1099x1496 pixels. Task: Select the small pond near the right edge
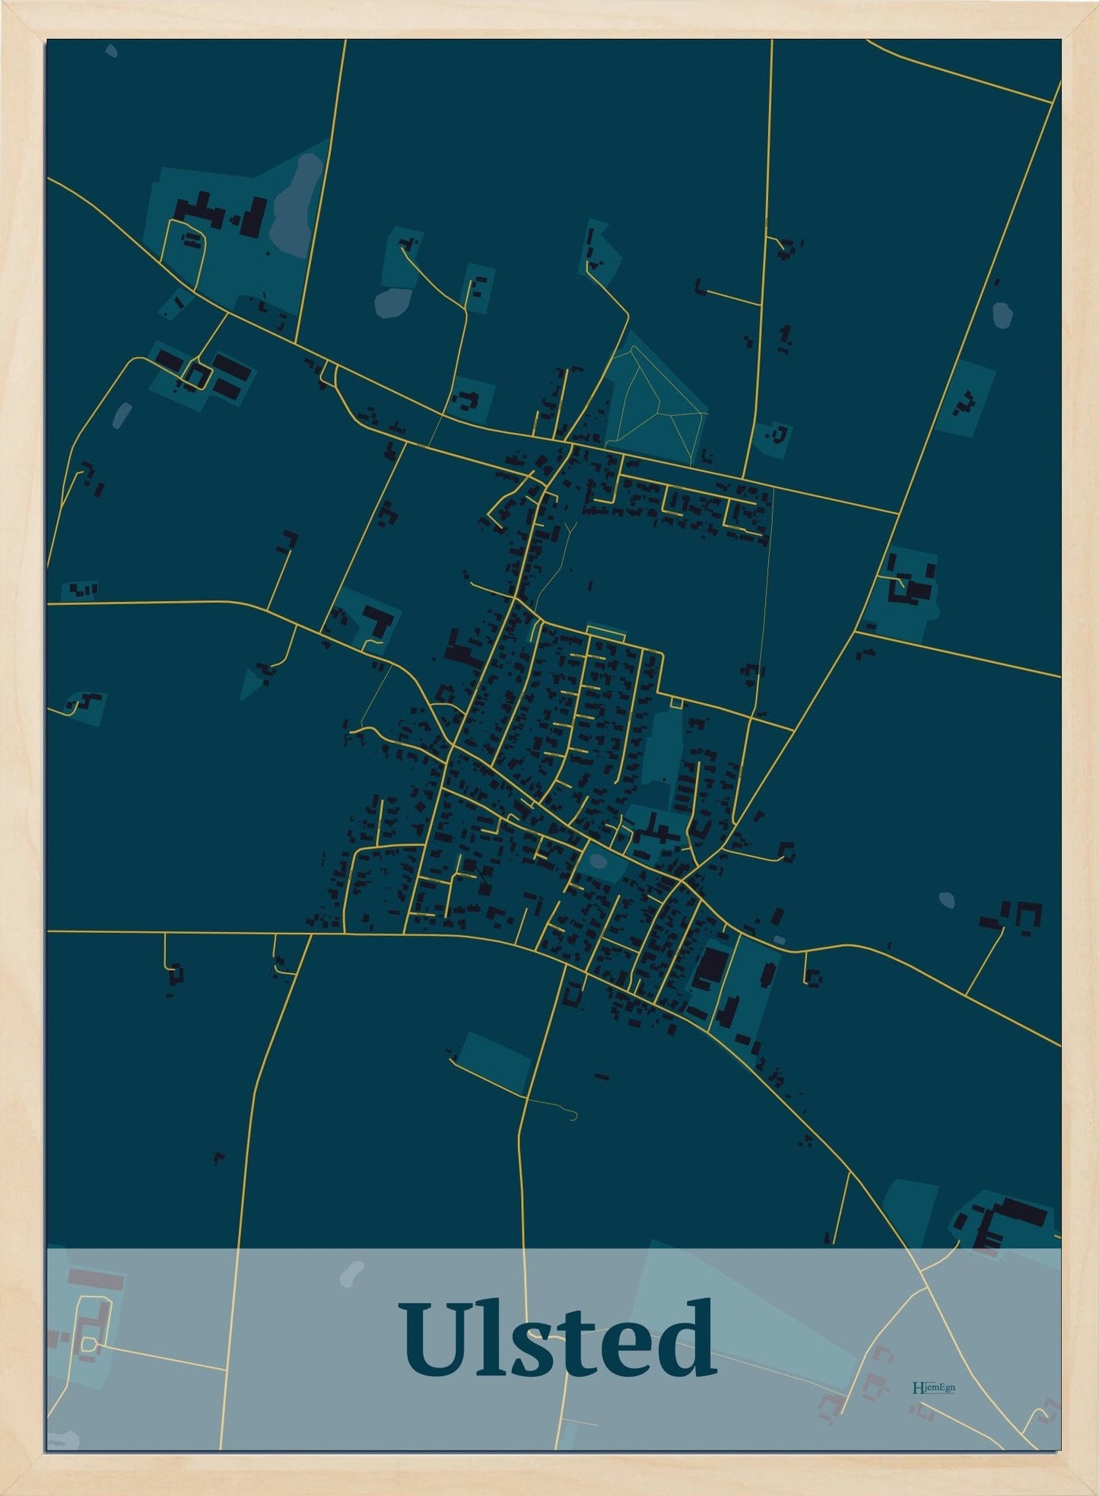tap(1003, 314)
